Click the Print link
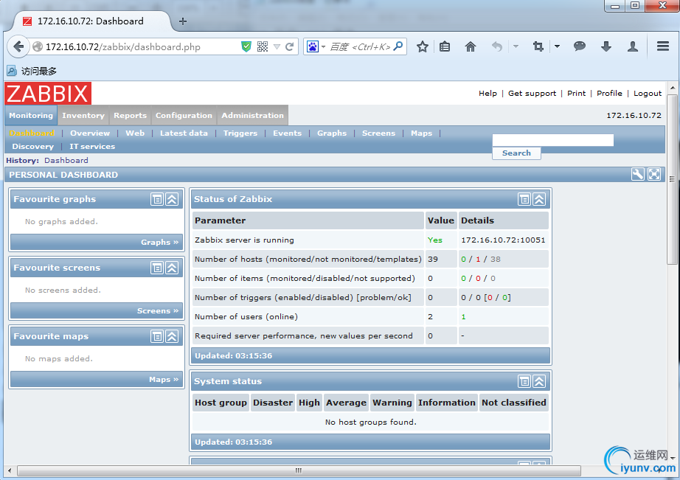Viewport: 680px width, 480px height. [x=576, y=93]
